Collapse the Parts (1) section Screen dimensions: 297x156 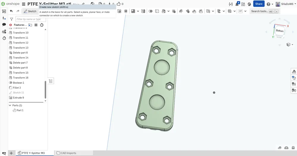point(10,105)
